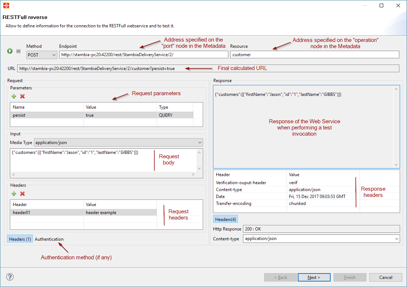Open the response Headers(4) tab
The width and height of the screenshot is (407, 287).
[x=225, y=219]
